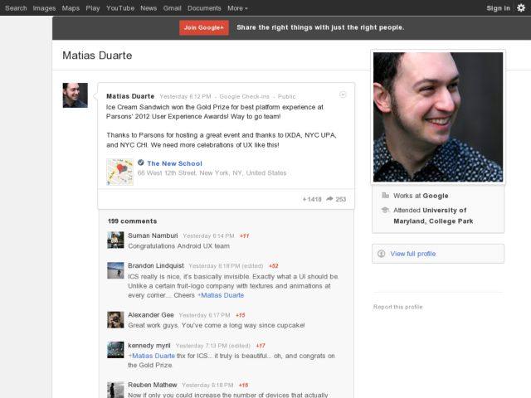Click Suman Namburi's avatar icon
This screenshot has width=531, height=398.
pyautogui.click(x=115, y=240)
